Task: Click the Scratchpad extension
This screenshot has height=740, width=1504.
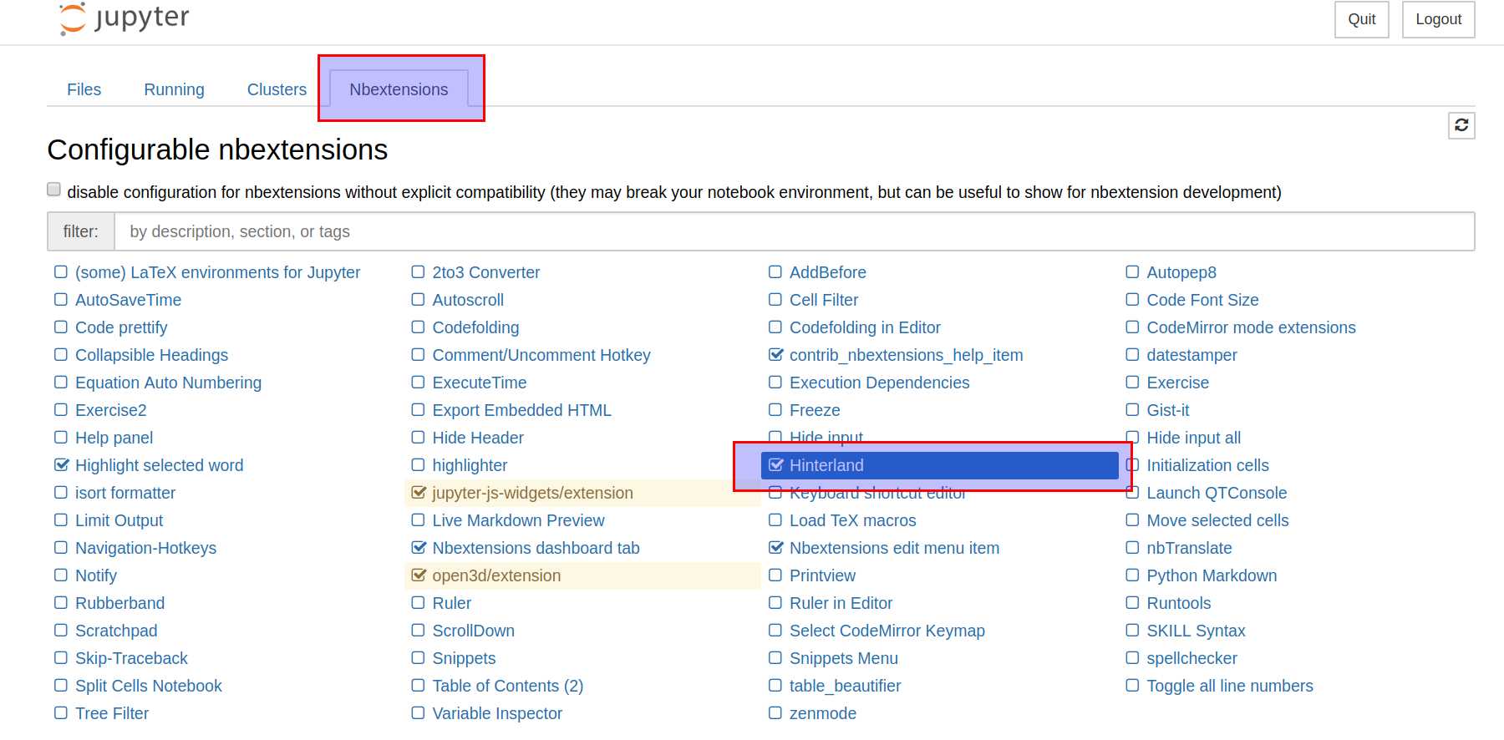Action: click(x=116, y=631)
